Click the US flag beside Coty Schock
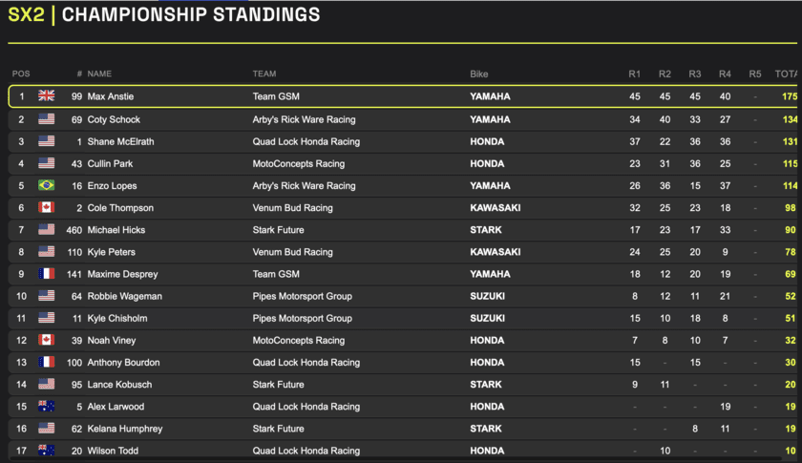The width and height of the screenshot is (802, 463). 46,119
